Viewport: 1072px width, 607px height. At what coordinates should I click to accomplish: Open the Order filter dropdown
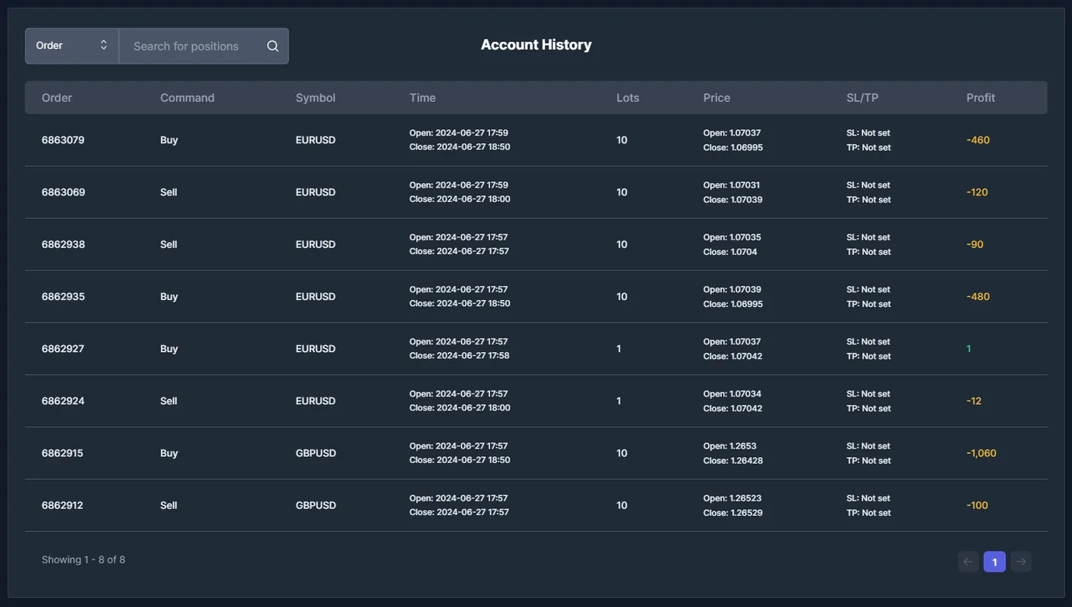point(72,46)
